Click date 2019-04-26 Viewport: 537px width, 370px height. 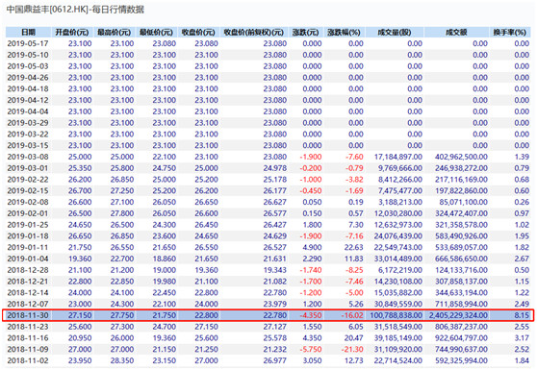click(28, 78)
